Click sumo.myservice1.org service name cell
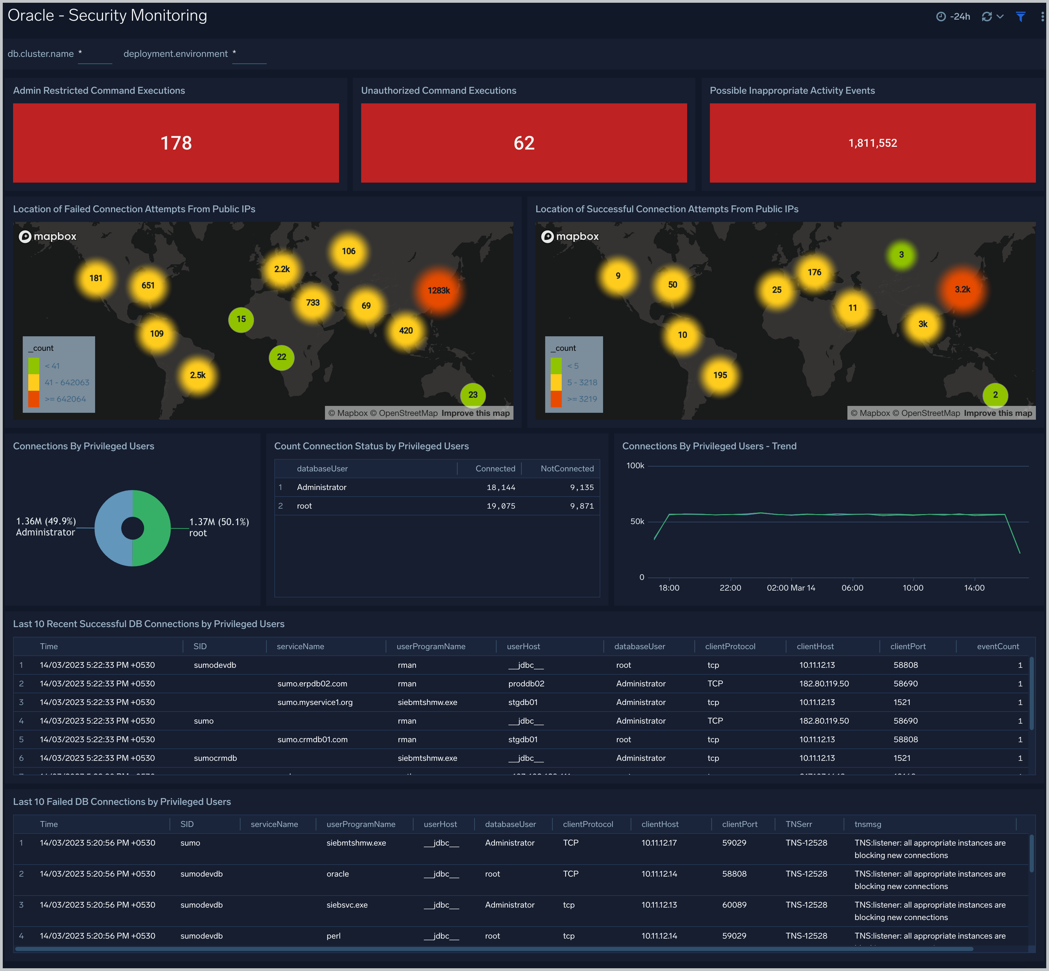 click(315, 702)
